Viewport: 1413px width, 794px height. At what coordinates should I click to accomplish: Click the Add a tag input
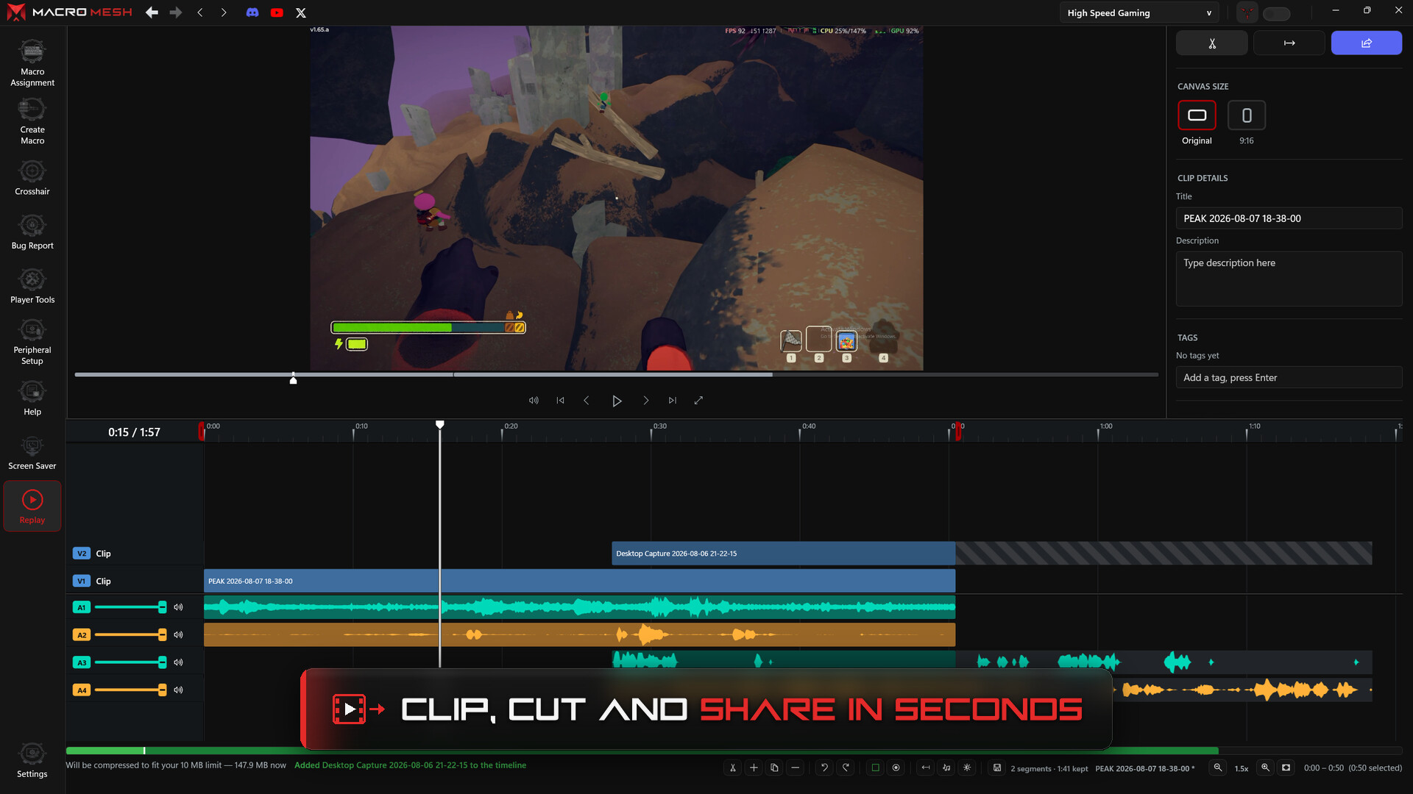pos(1289,378)
